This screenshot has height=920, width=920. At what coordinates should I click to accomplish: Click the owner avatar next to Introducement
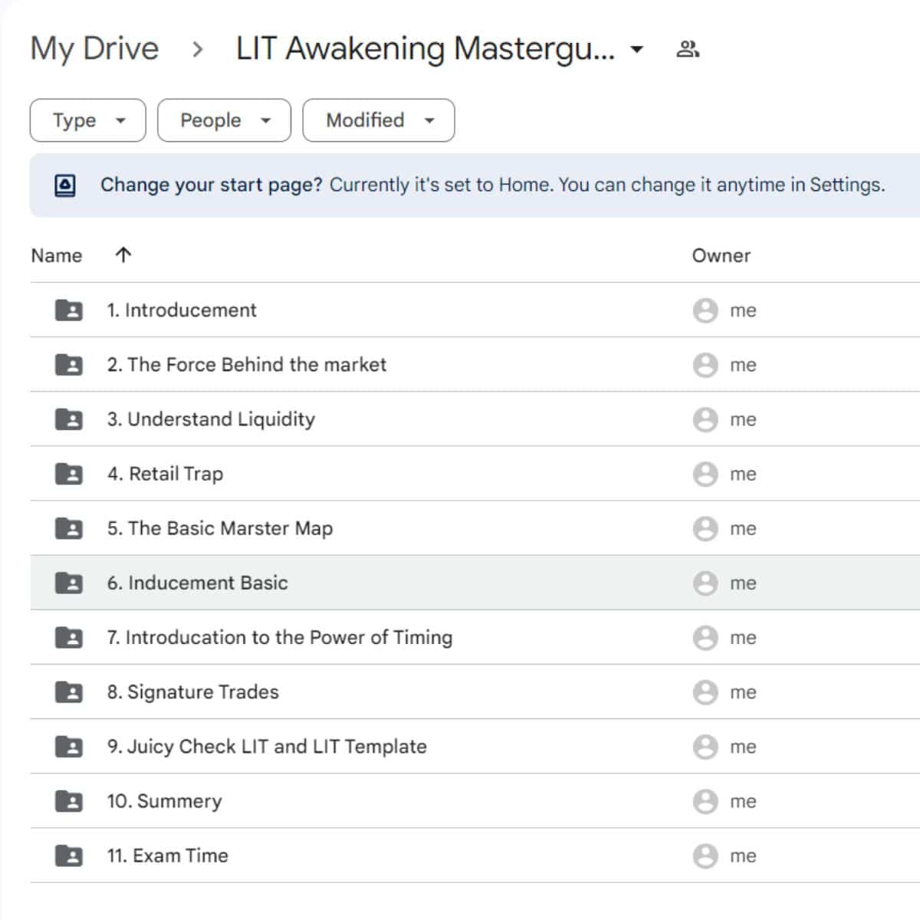pyautogui.click(x=705, y=310)
